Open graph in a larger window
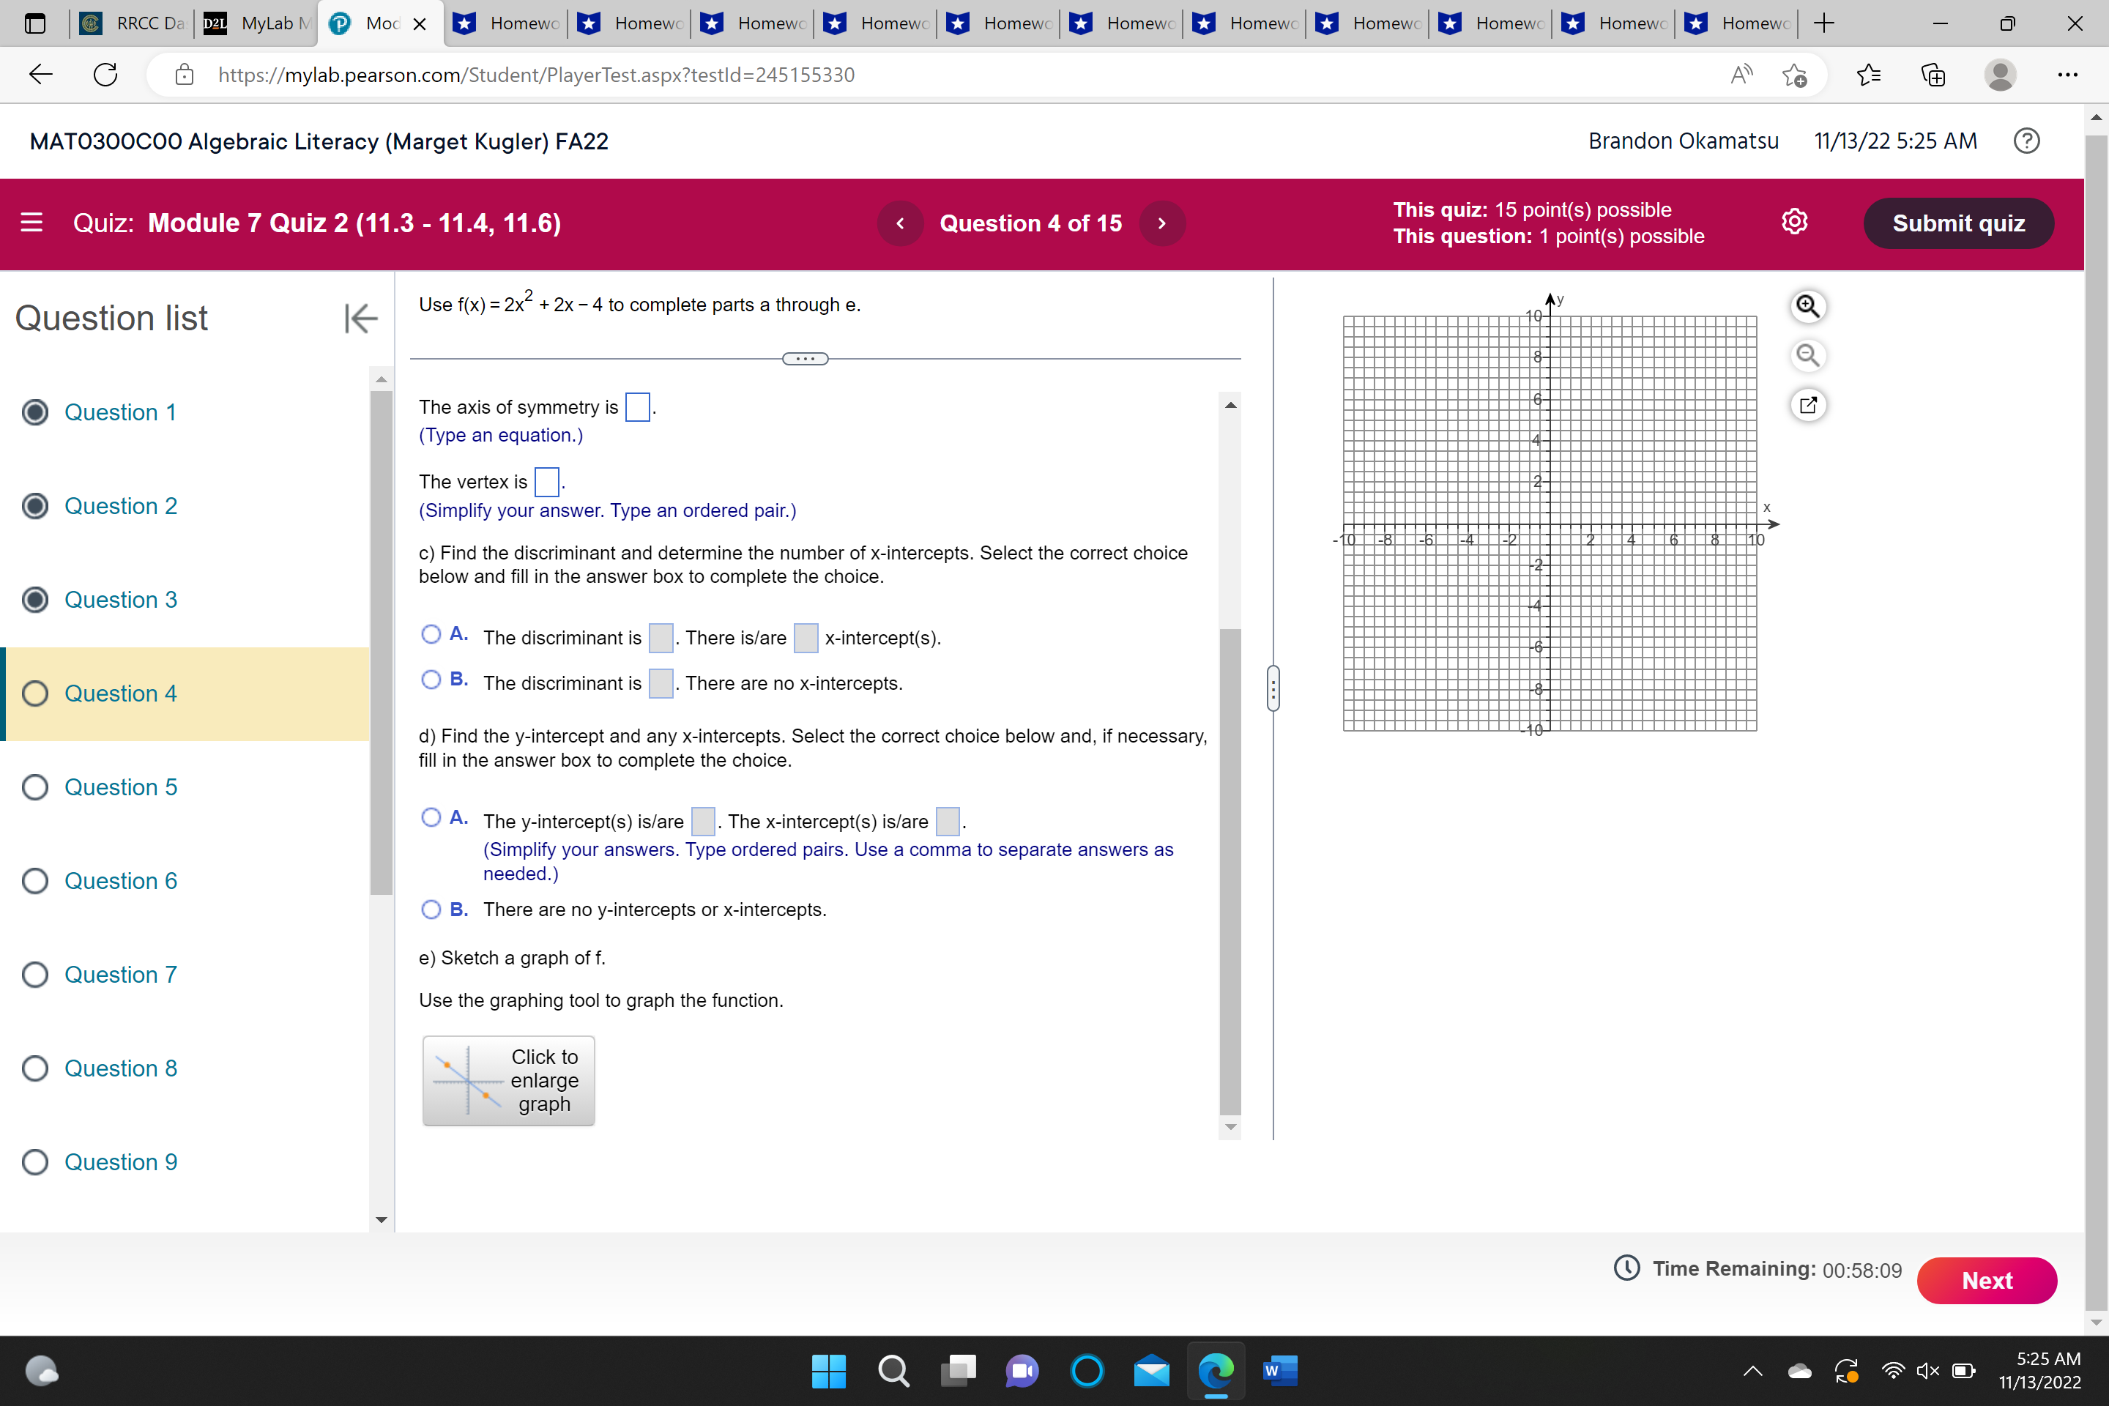The width and height of the screenshot is (2109, 1406). pyautogui.click(x=1808, y=405)
